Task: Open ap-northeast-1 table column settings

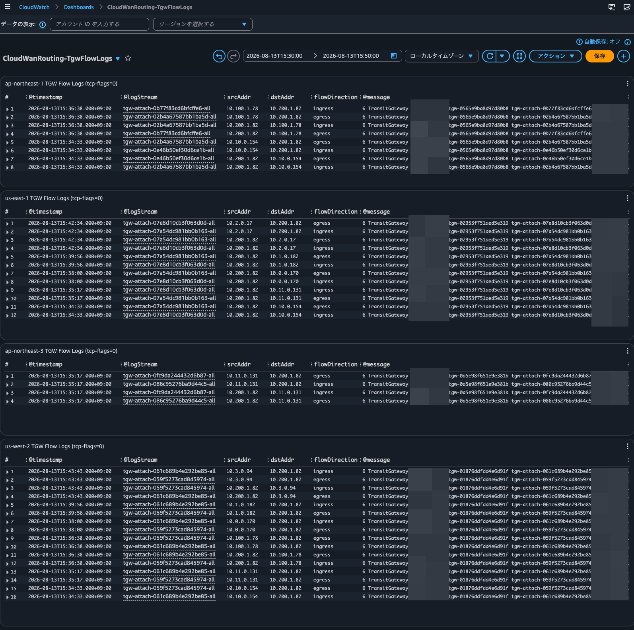Action: click(x=628, y=97)
